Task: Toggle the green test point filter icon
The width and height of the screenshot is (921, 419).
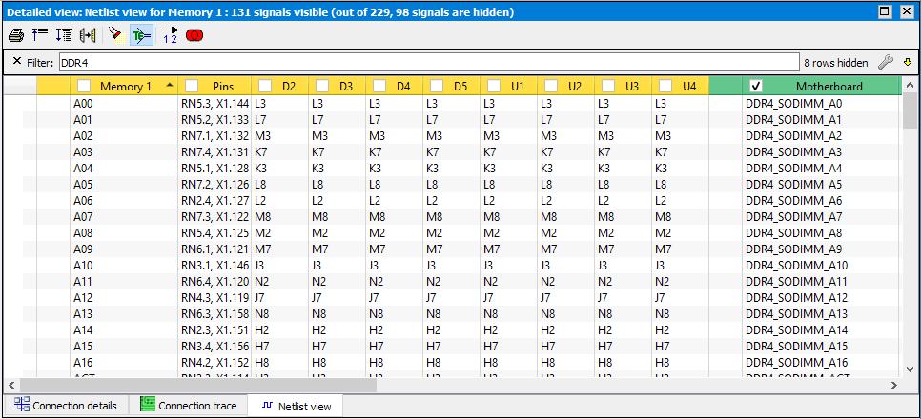Action: click(x=140, y=35)
